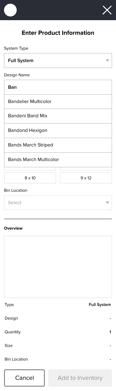Open the Full System combo box

58,61
